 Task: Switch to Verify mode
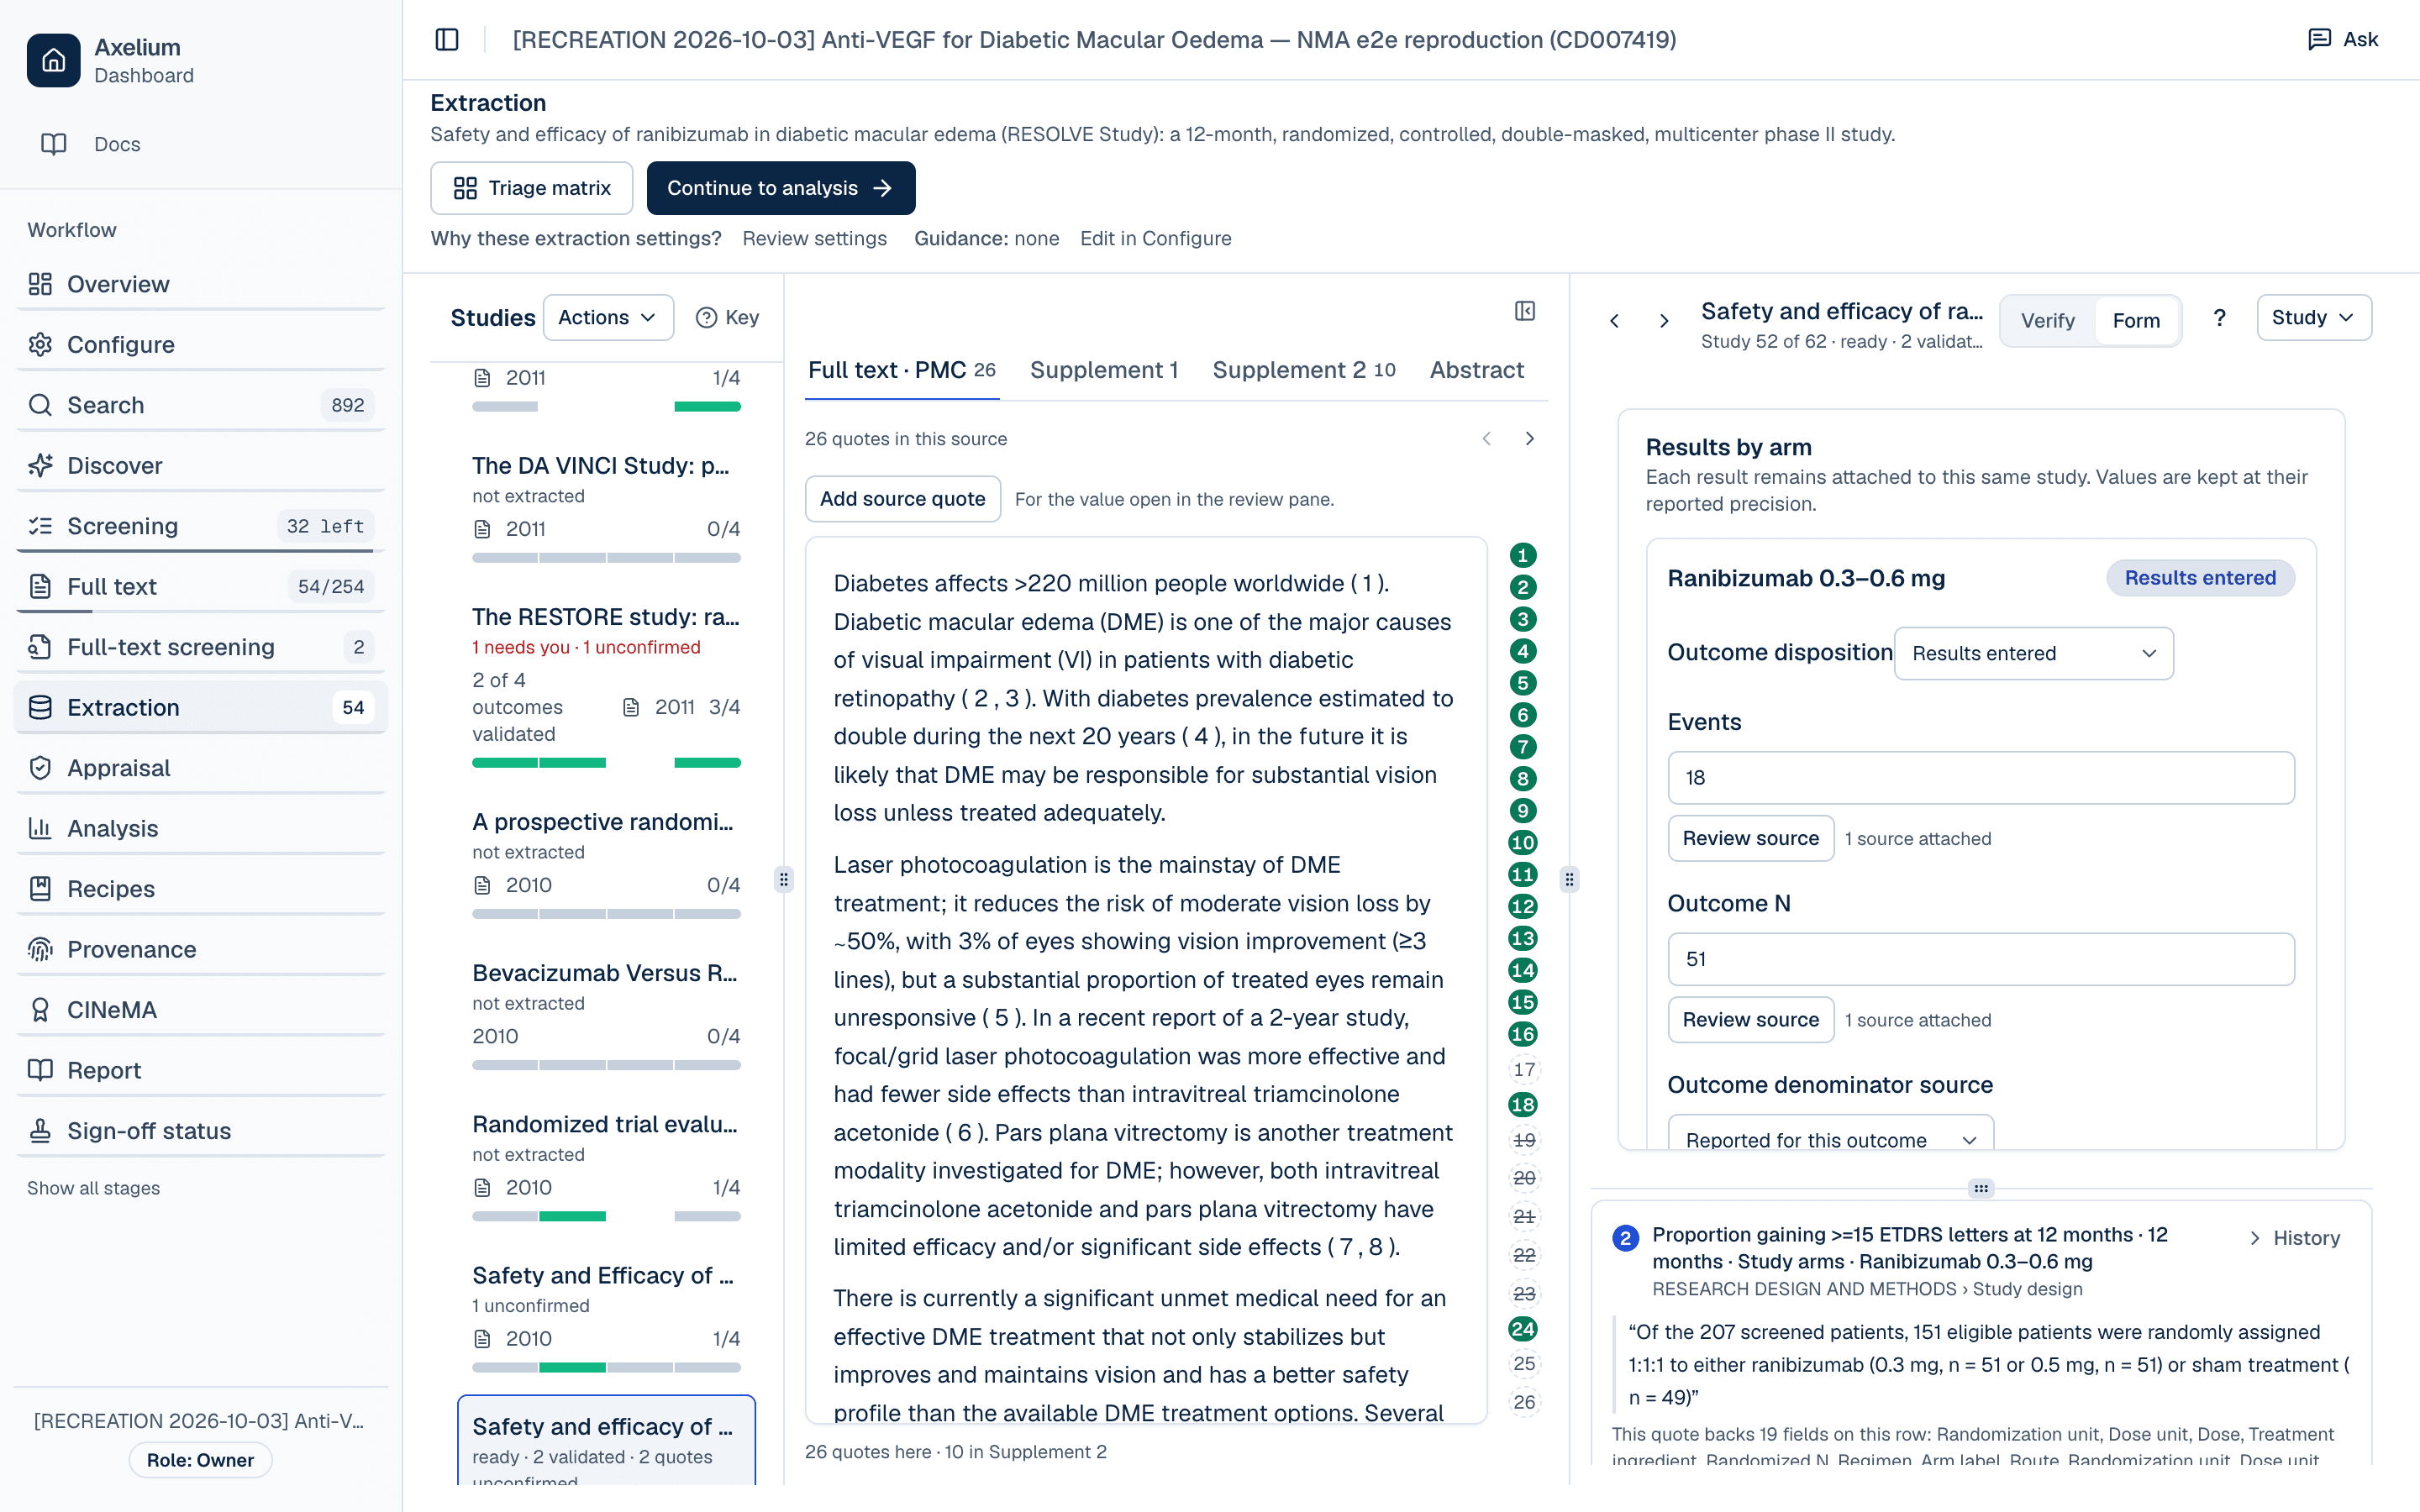(2047, 321)
